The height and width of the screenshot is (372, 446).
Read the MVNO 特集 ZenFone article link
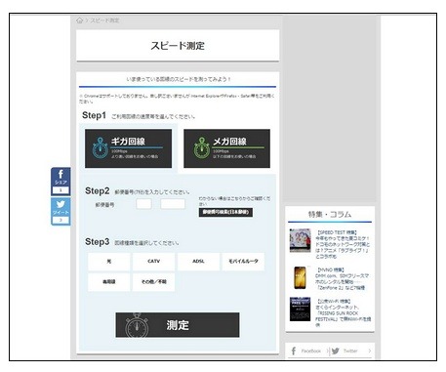click(342, 279)
